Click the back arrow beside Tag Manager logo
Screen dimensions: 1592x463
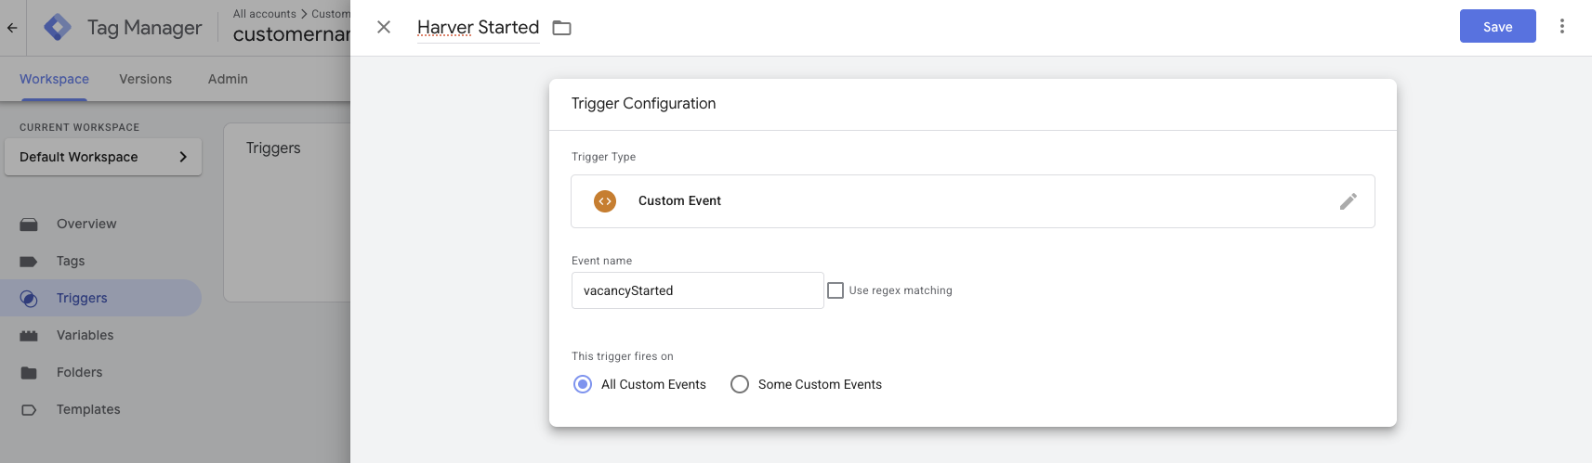pyautogui.click(x=12, y=28)
